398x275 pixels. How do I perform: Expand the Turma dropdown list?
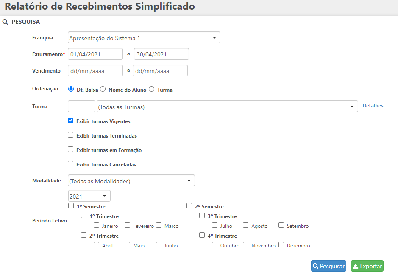(227, 107)
